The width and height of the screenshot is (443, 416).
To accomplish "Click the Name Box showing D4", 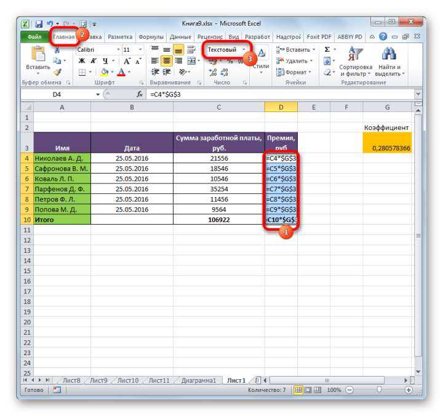I will pos(57,94).
